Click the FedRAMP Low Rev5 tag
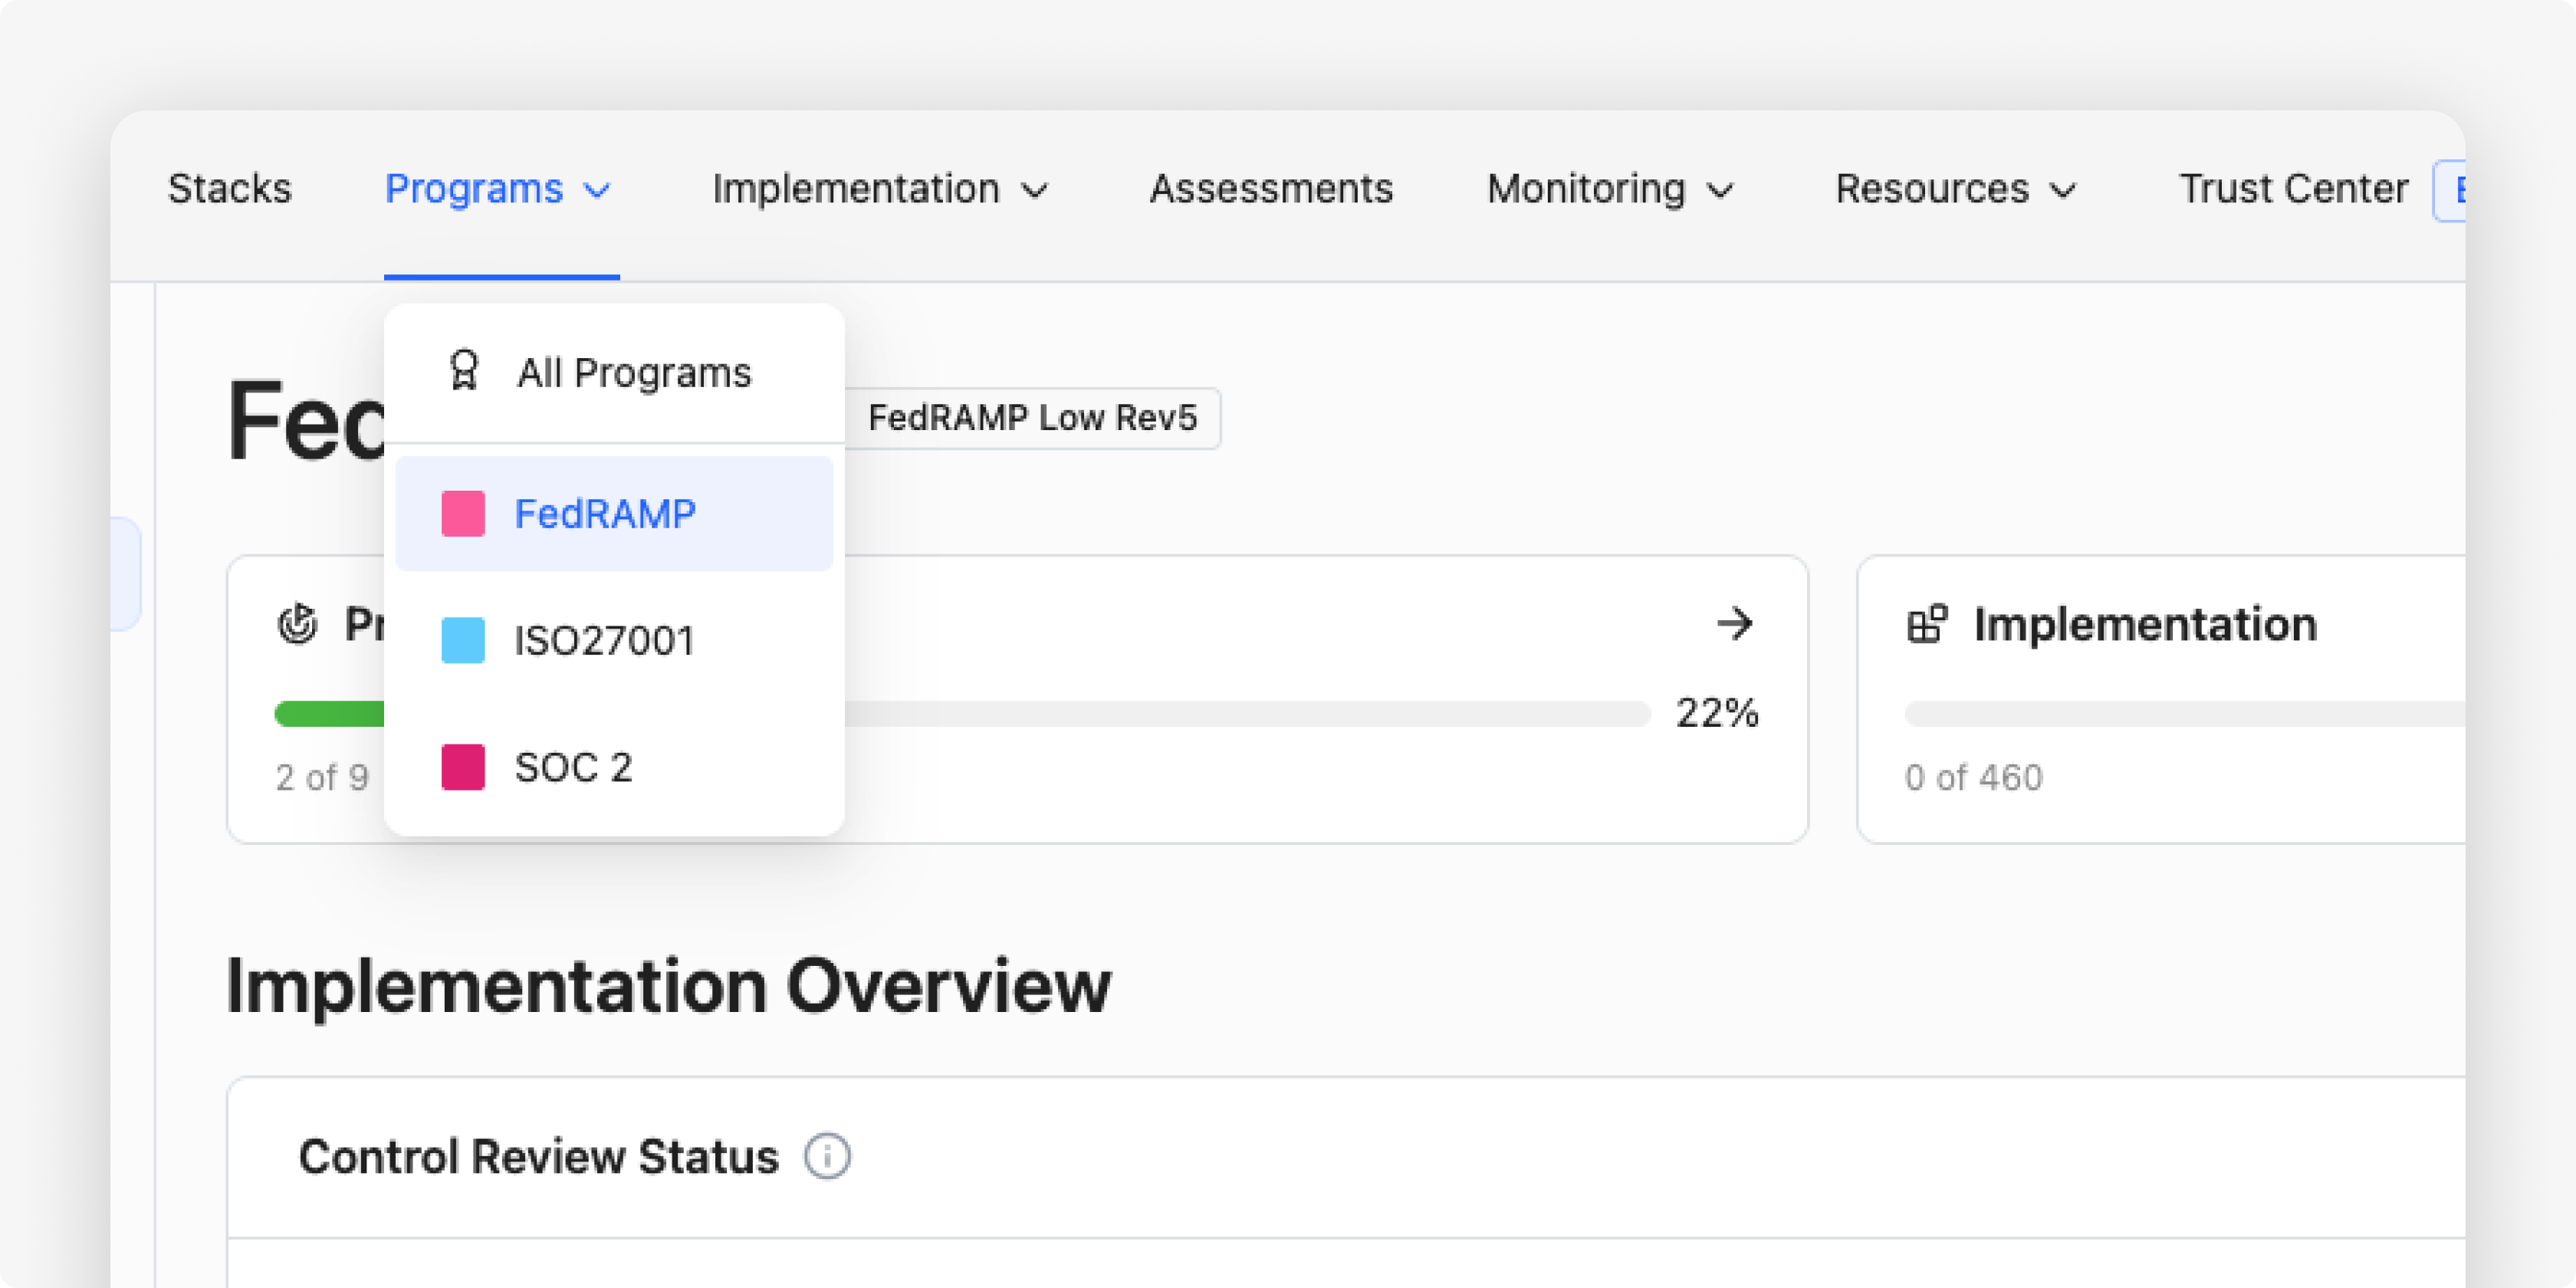 click(1032, 417)
